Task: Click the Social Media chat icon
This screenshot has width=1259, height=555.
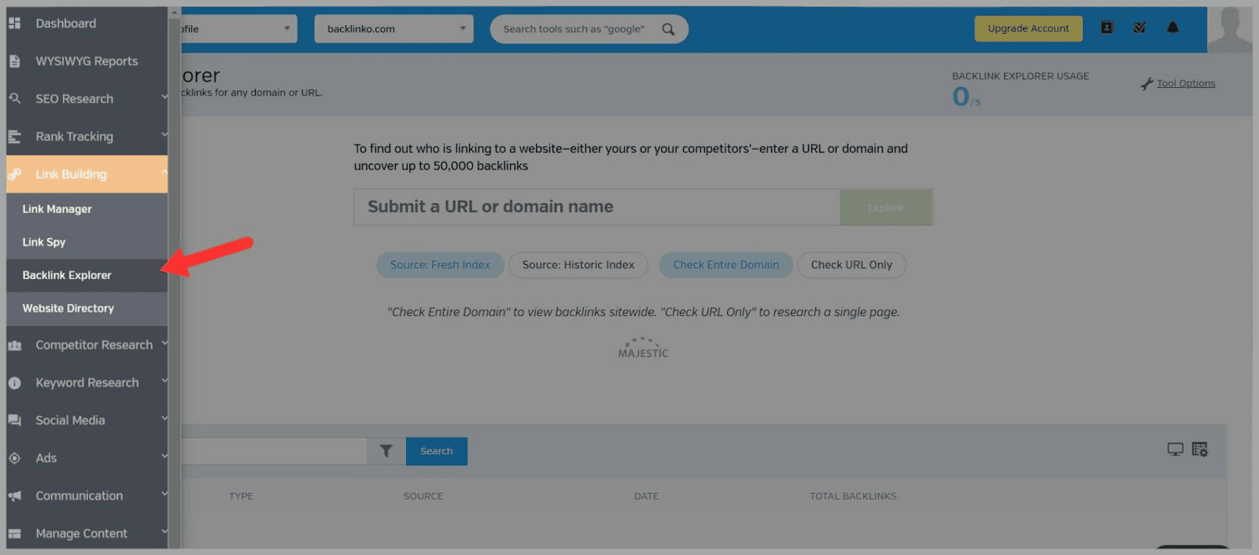Action: (14, 421)
